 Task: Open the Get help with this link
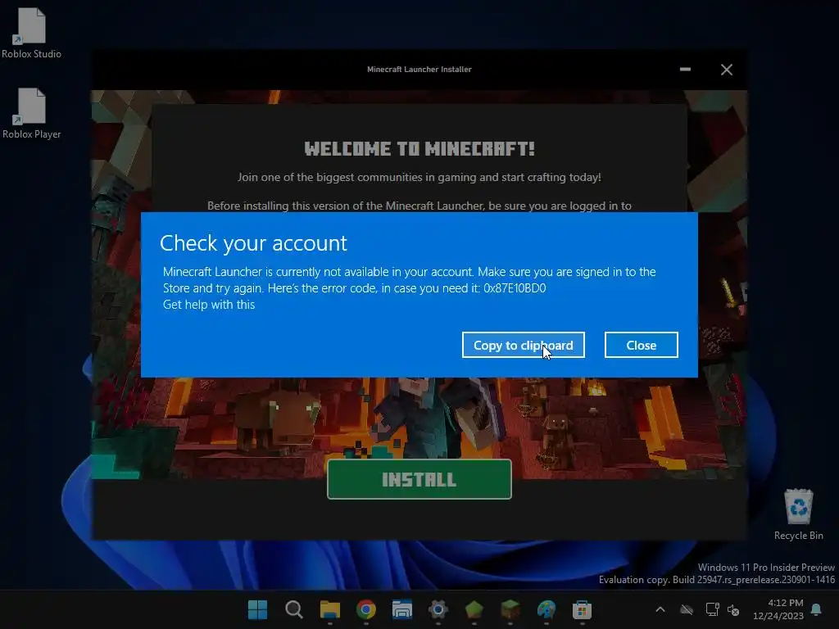(x=209, y=305)
